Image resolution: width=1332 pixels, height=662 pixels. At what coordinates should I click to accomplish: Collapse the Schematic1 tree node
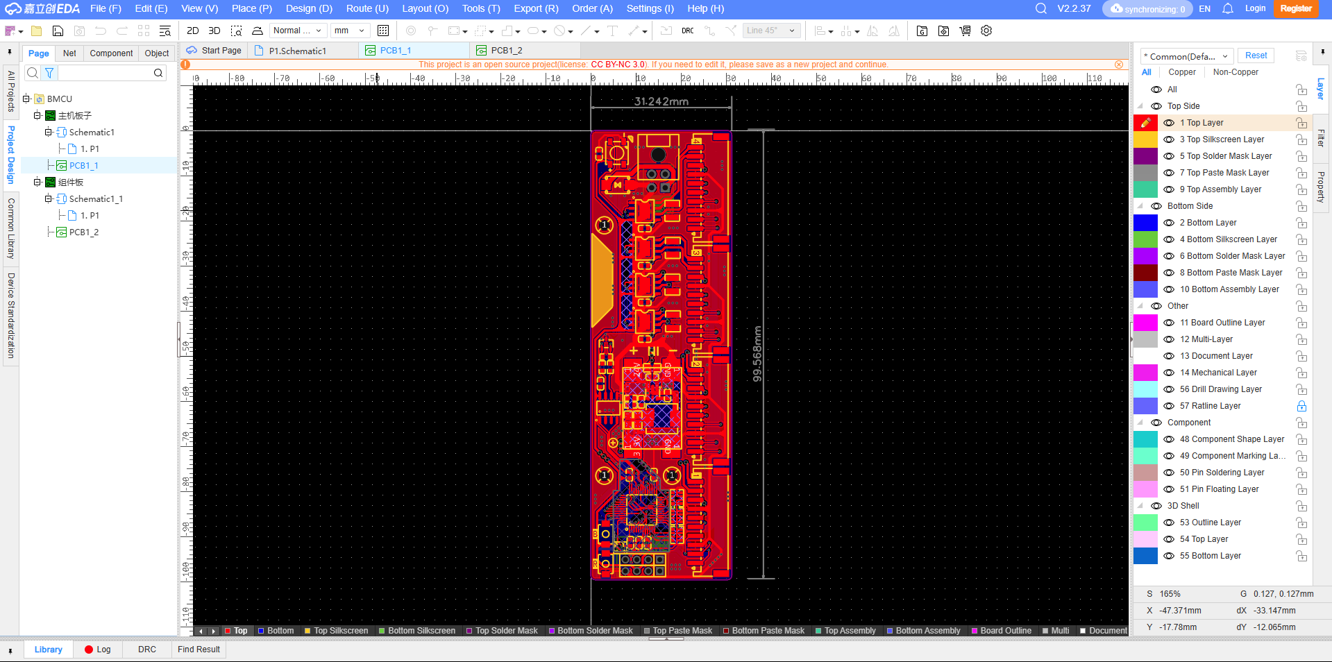click(49, 132)
